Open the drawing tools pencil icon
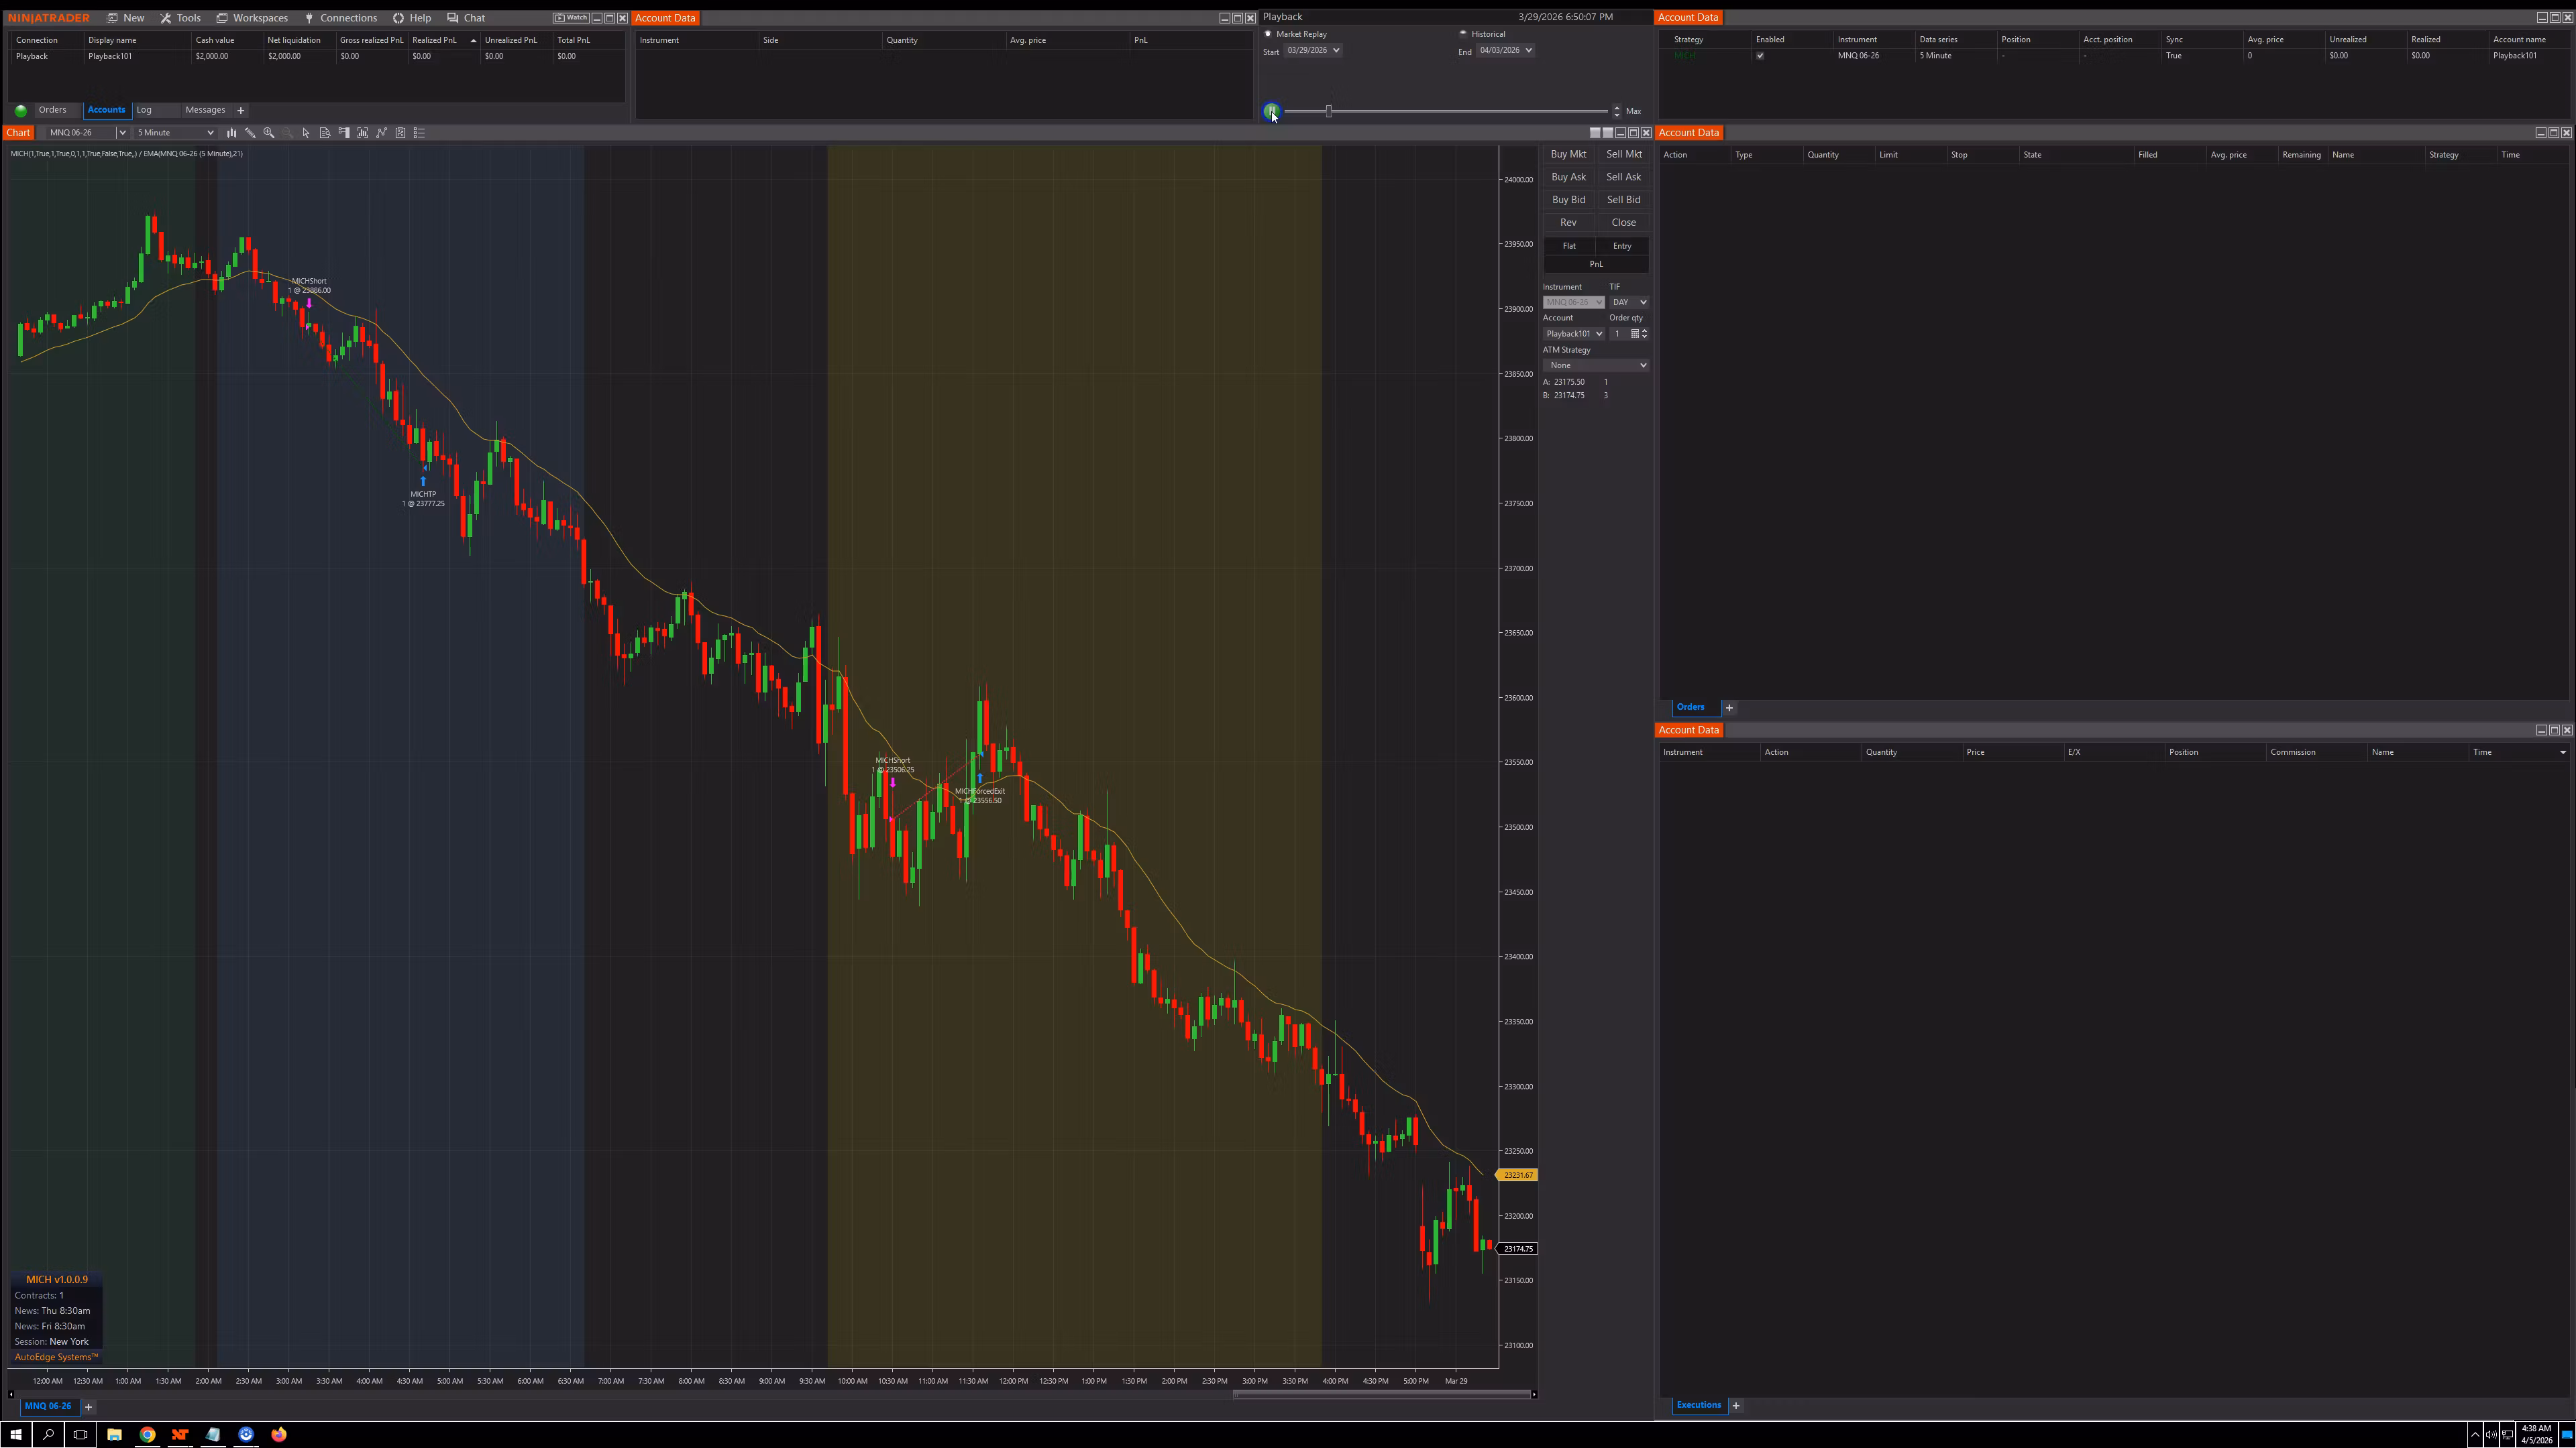The width and height of the screenshot is (2576, 1448). pyautogui.click(x=251, y=133)
